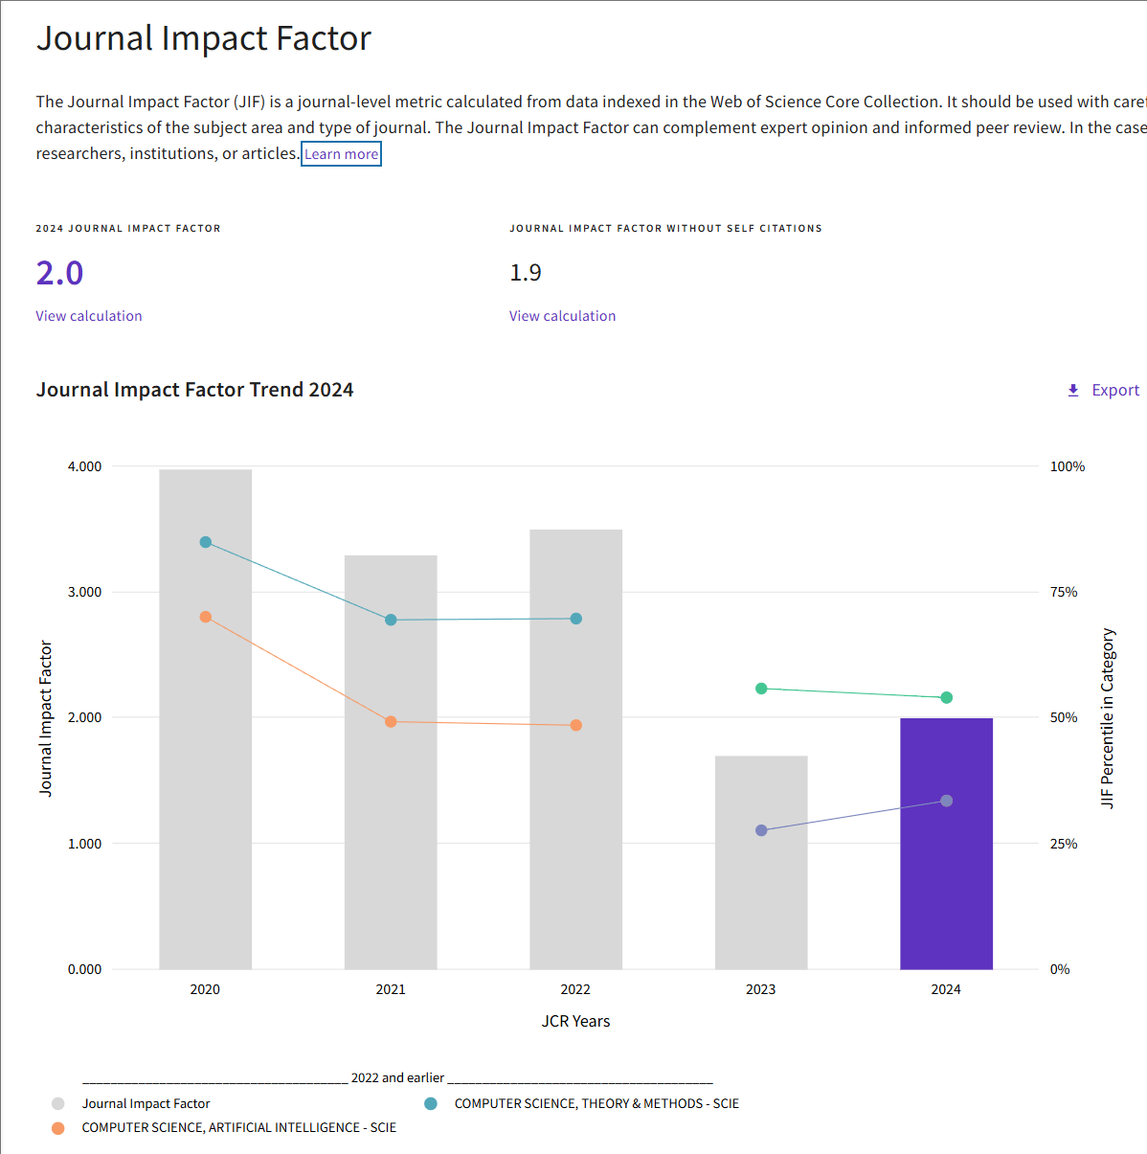Click the orange 2021 data point
The height and width of the screenshot is (1154, 1147).
click(x=391, y=721)
